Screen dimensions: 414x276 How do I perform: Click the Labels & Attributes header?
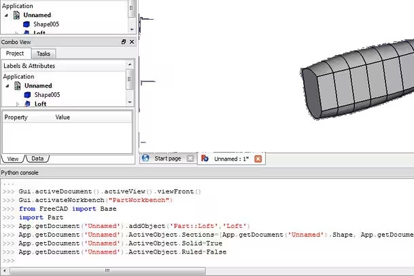pos(64,66)
